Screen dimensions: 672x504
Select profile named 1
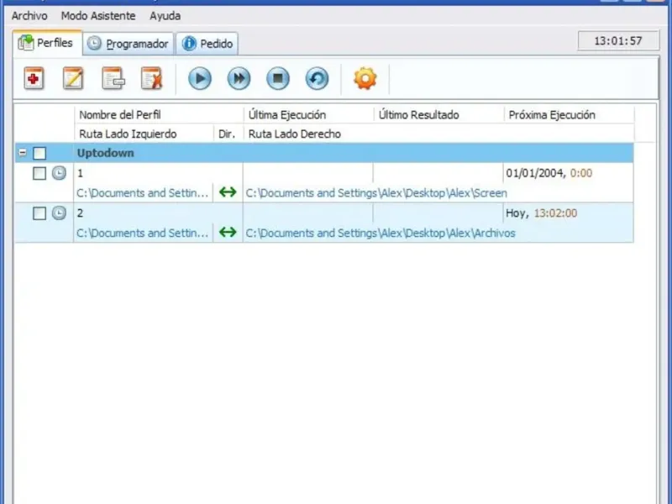click(80, 173)
